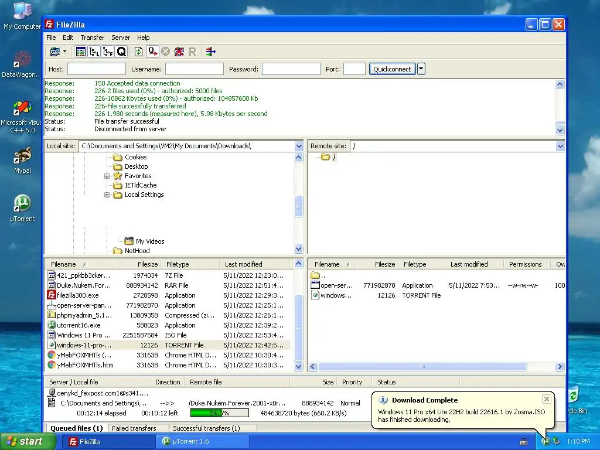The image size is (600, 450).
Task: Open the Transfer menu
Action: tap(92, 37)
